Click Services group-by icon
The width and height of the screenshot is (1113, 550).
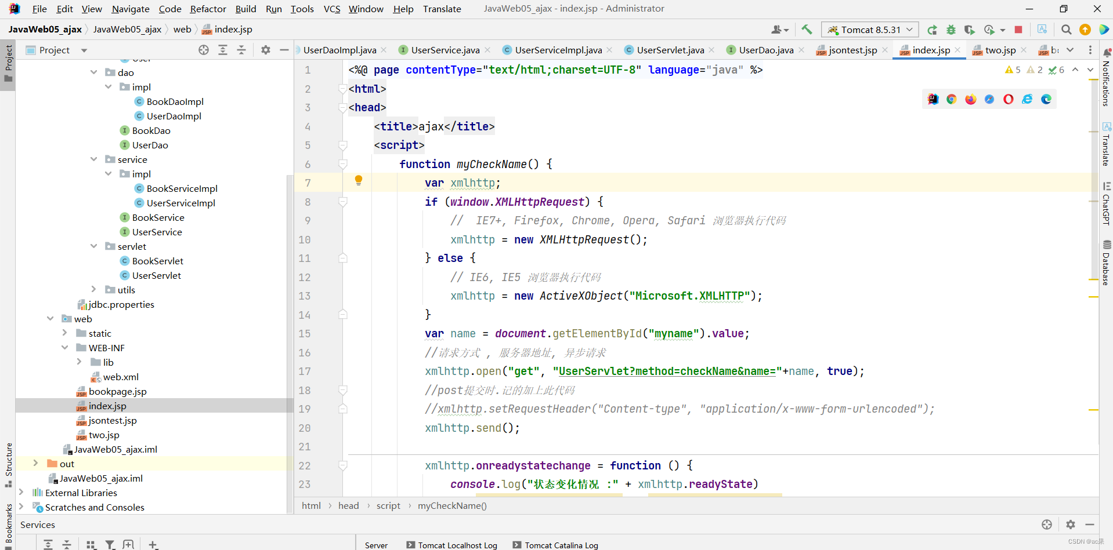[91, 544]
